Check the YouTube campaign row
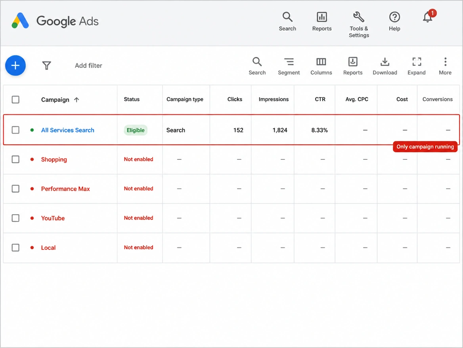This screenshot has width=463, height=348. point(15,218)
